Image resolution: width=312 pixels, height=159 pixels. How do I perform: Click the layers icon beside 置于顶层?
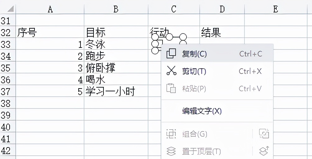(171, 151)
